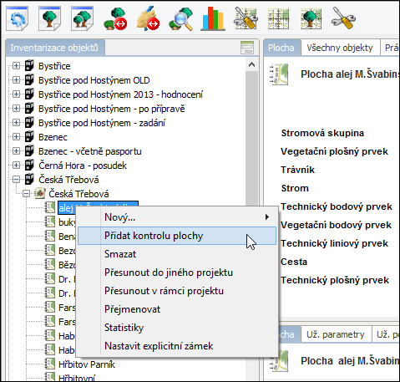Select Černá Hora - posudek project

coord(83,166)
